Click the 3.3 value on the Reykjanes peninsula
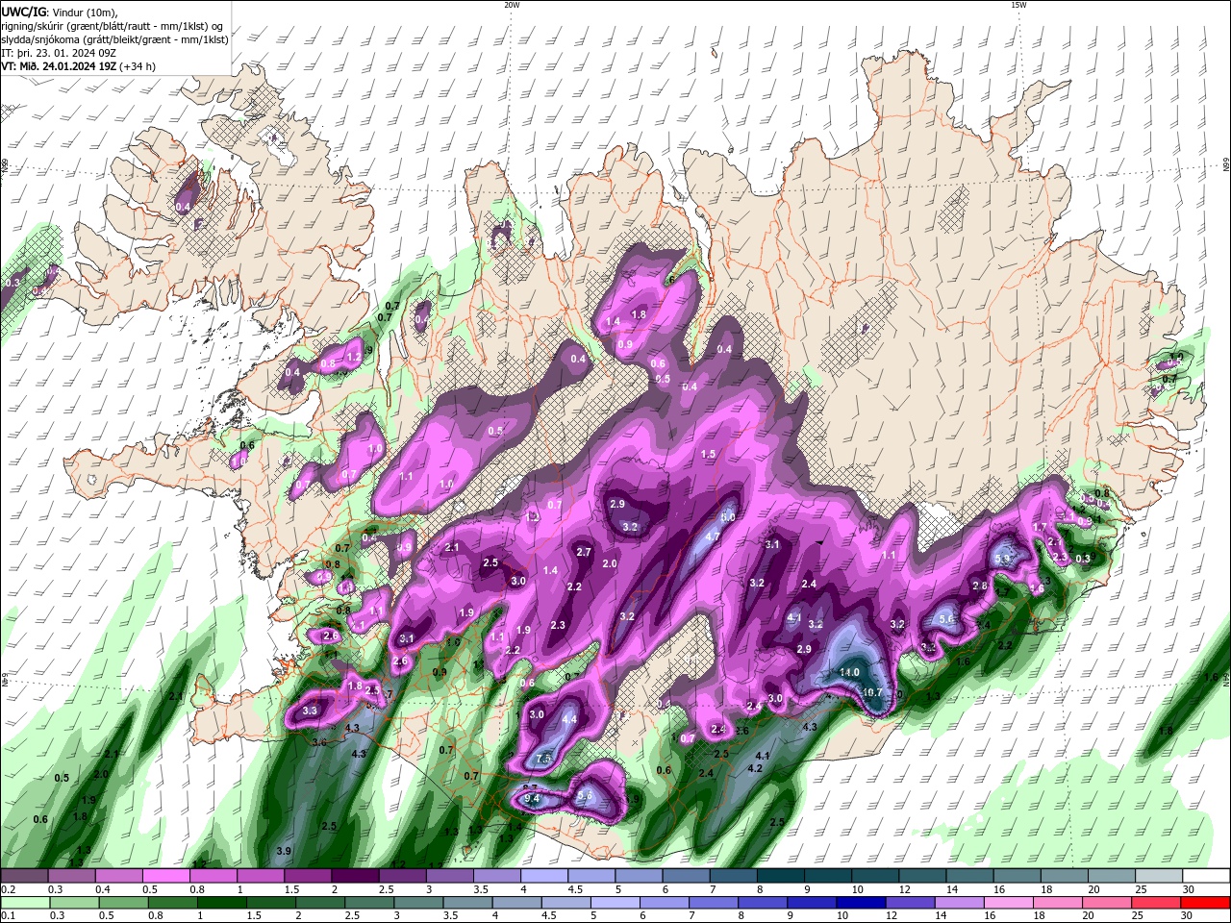1231x923 pixels. [310, 711]
